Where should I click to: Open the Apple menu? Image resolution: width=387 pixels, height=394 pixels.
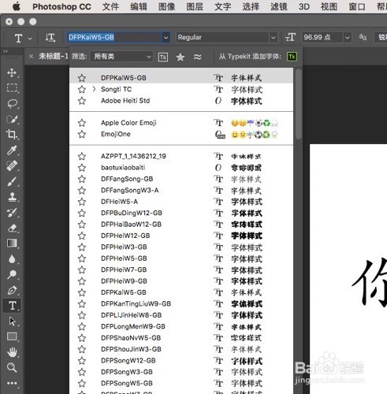tap(17, 6)
